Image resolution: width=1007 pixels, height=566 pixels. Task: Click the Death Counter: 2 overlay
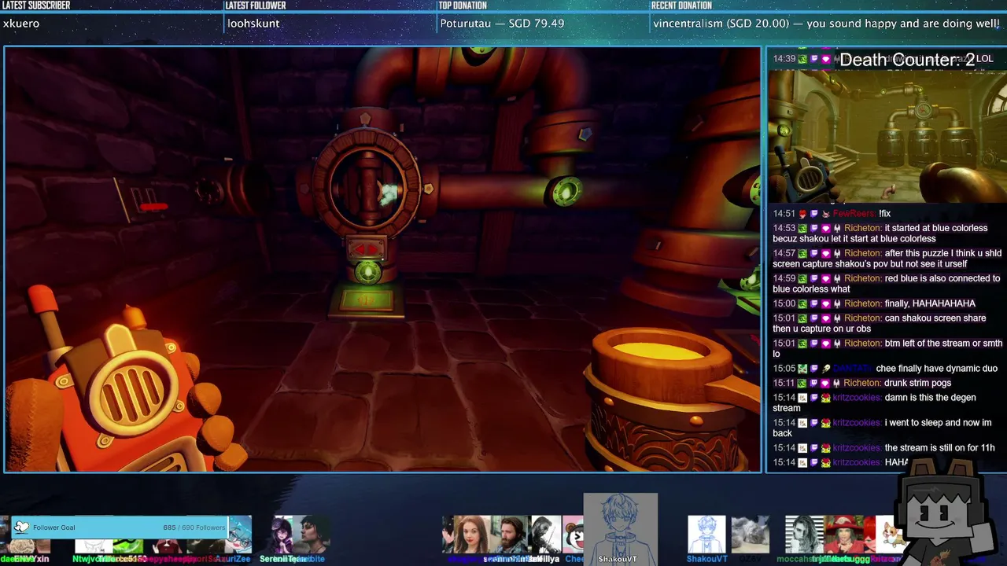pos(907,60)
